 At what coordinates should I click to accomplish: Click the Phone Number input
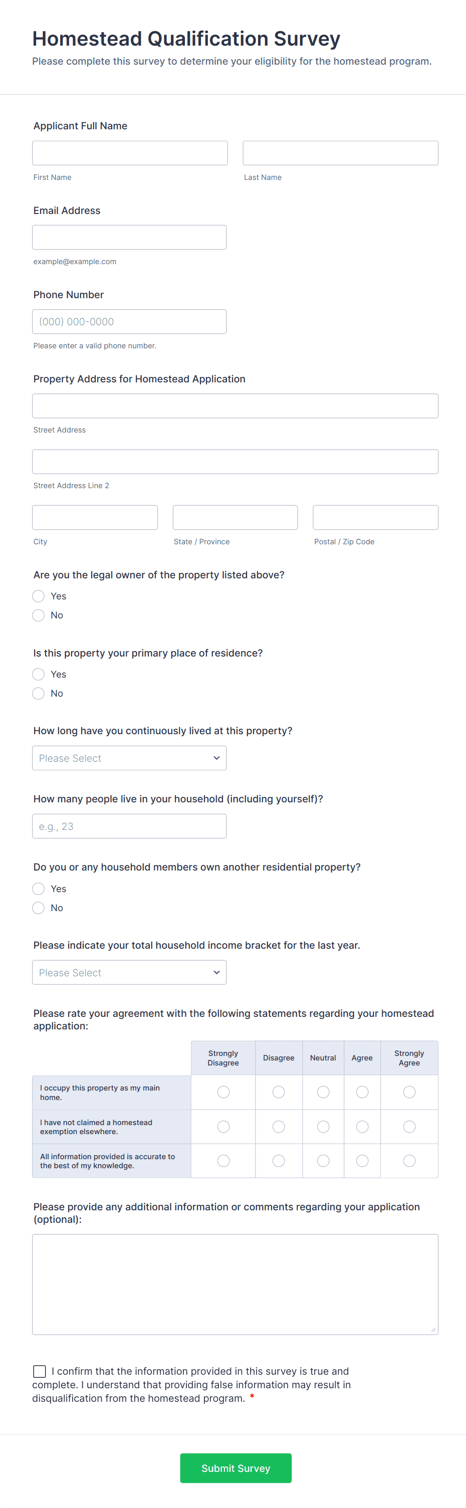pyautogui.click(x=129, y=321)
